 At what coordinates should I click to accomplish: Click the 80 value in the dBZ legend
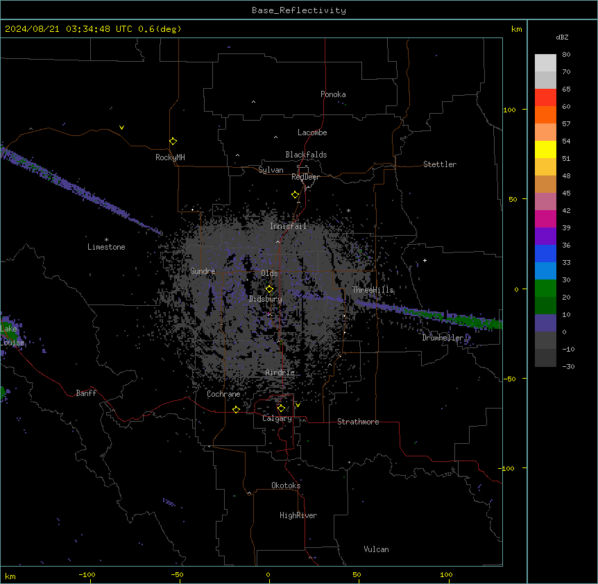coord(566,55)
